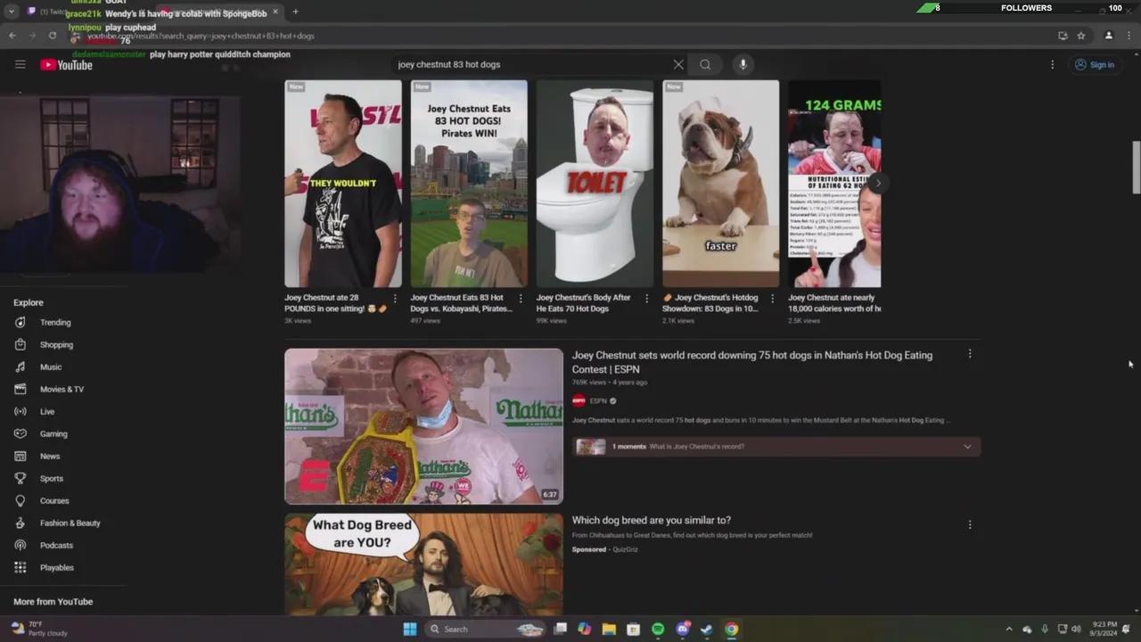
Task: Open 'Joey Chestnut sets world record' video title
Action: [752, 362]
